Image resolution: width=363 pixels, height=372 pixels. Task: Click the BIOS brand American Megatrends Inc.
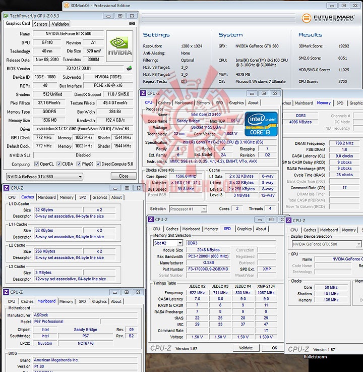[85, 360]
